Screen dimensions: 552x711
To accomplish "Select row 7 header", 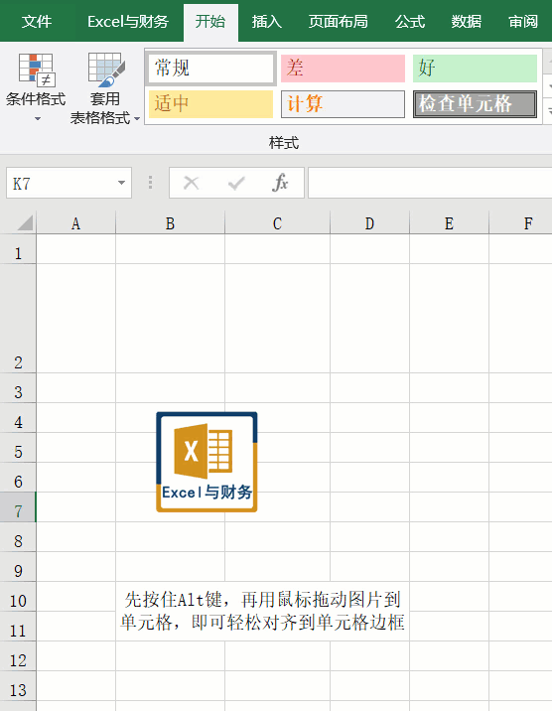I will point(18,507).
